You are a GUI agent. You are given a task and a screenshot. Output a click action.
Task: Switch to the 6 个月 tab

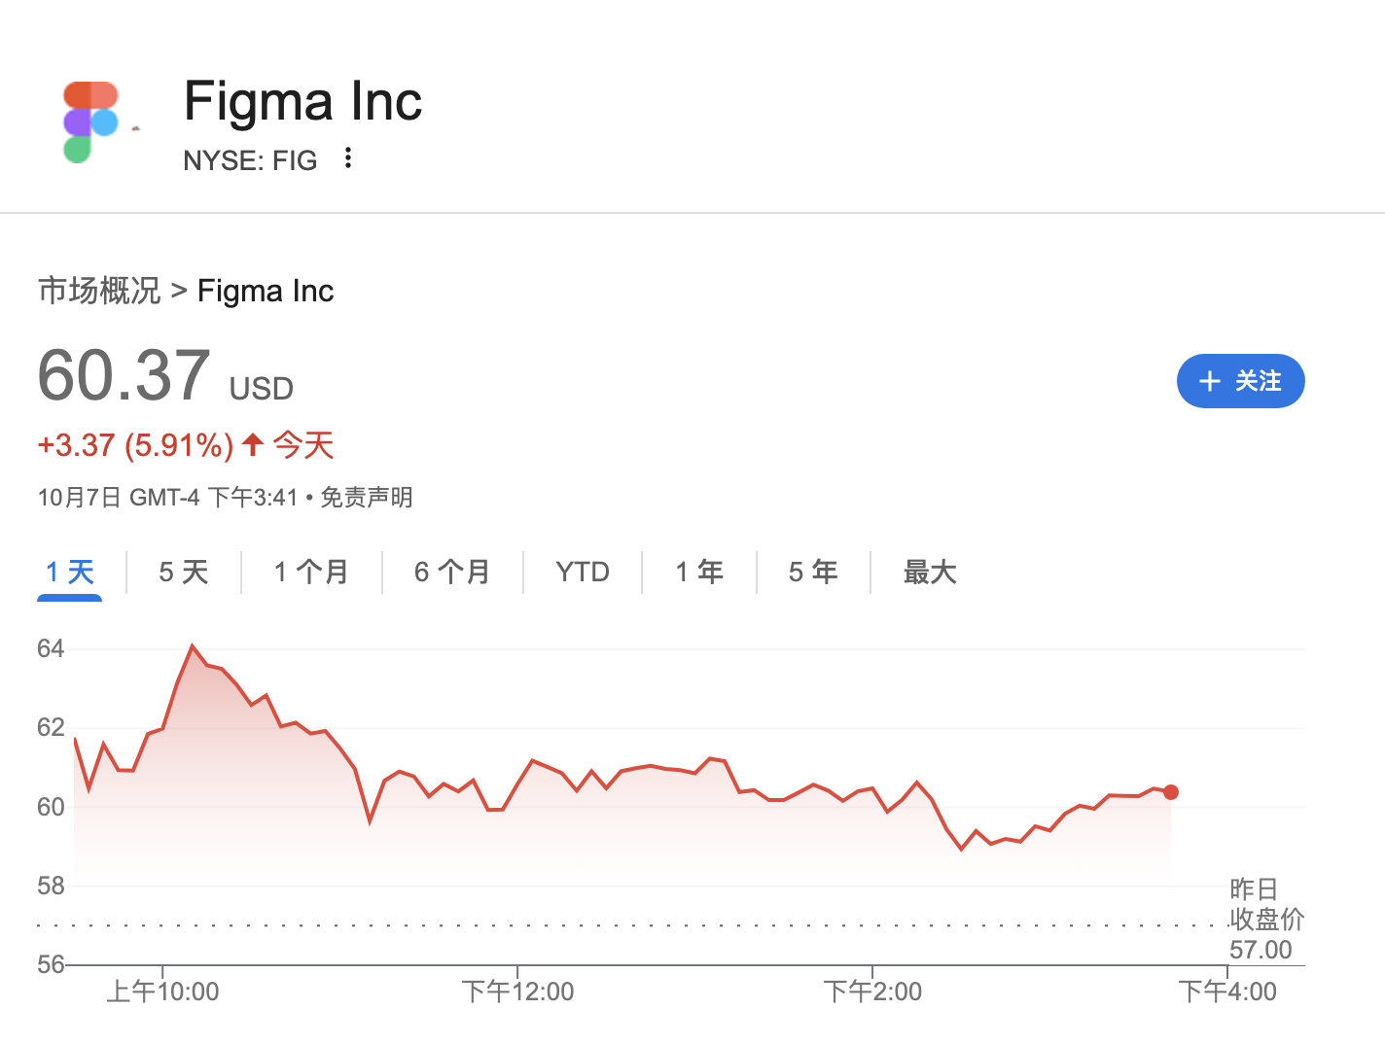point(452,572)
